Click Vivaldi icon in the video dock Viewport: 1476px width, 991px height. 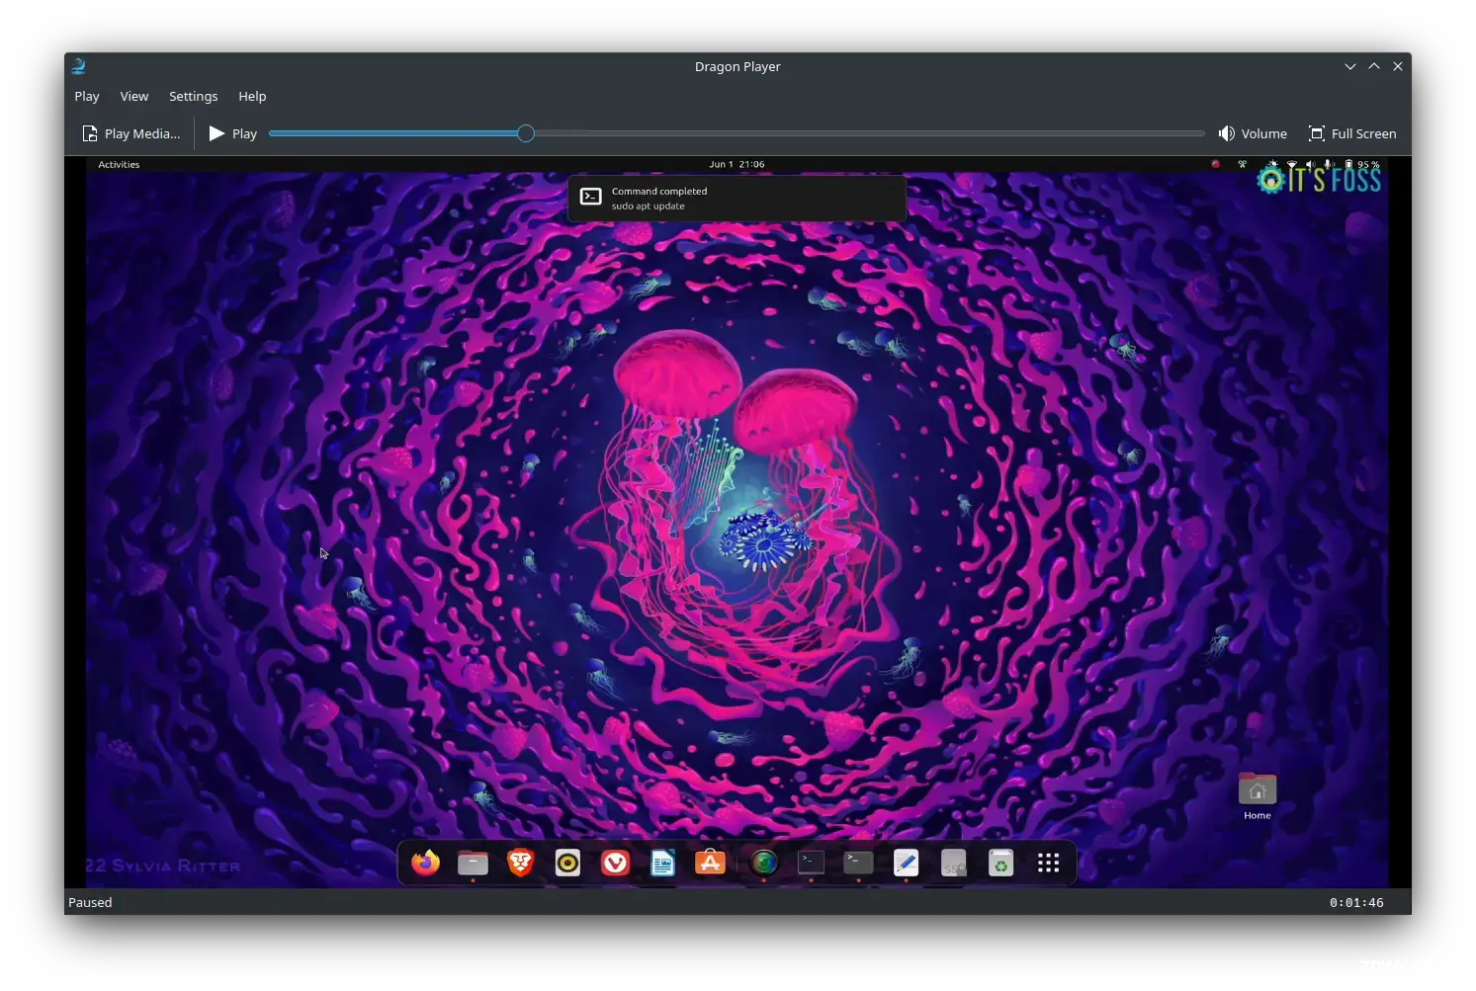615,863
